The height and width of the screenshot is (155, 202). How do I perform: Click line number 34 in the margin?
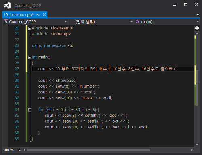[17, 110]
